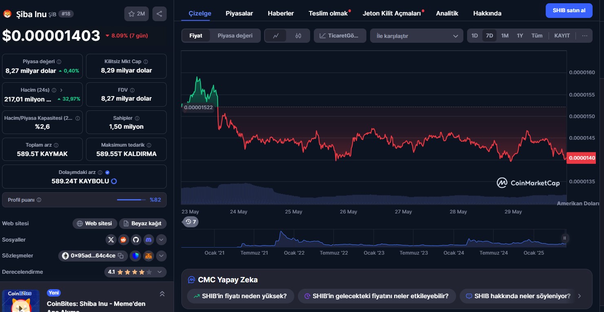Show info icon next to FDV

132,90
